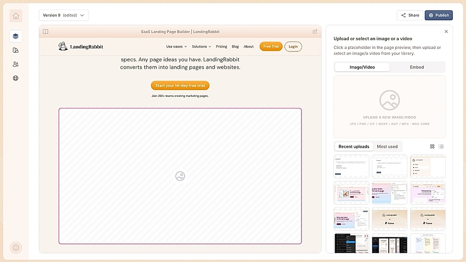
Task: Click Start your 14-day free trial
Action: [x=180, y=85]
